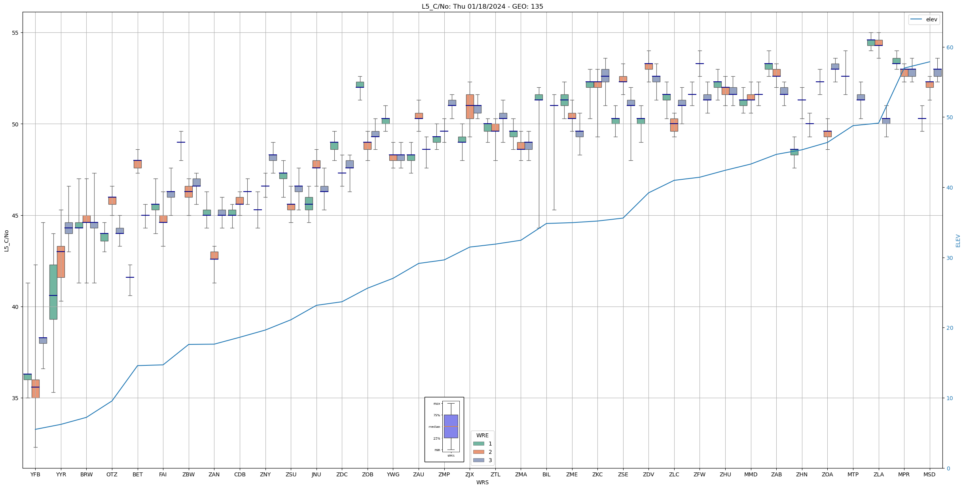
Task: Click the 60 tick on right axis
Action: point(950,47)
